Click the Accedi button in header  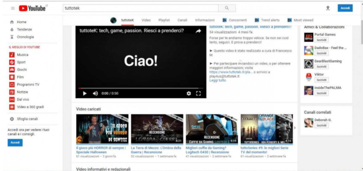(345, 8)
